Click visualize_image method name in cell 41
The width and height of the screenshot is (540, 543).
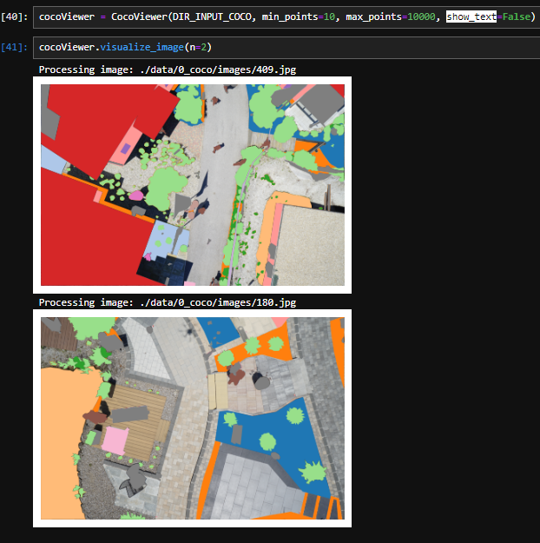142,47
